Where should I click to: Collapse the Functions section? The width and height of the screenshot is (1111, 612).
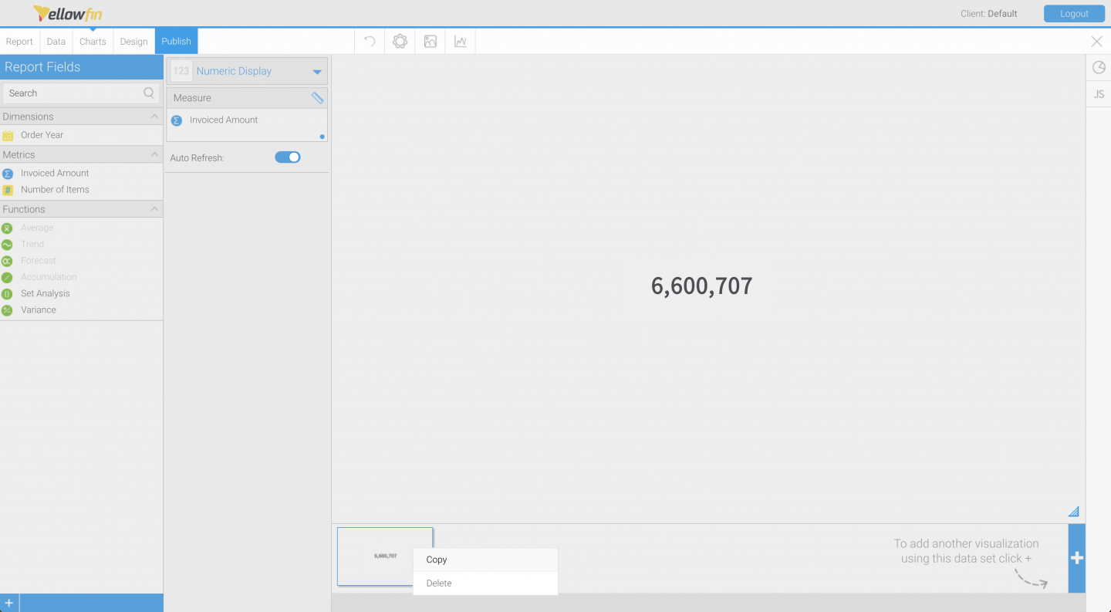[x=154, y=208]
